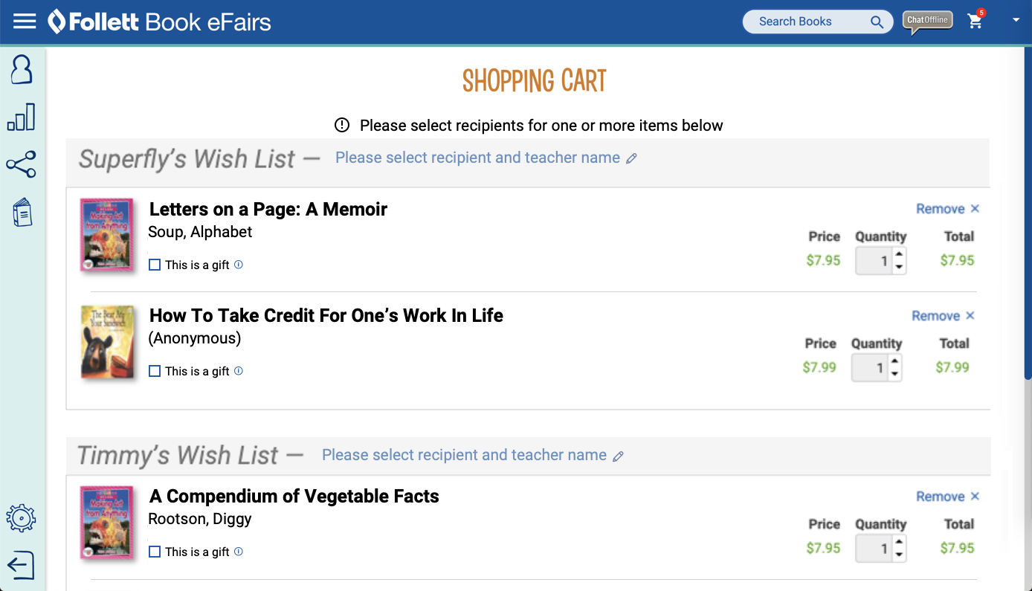Click the pencil icon beside Superfly's Wish List
The width and height of the screenshot is (1032, 591).
pyautogui.click(x=633, y=158)
